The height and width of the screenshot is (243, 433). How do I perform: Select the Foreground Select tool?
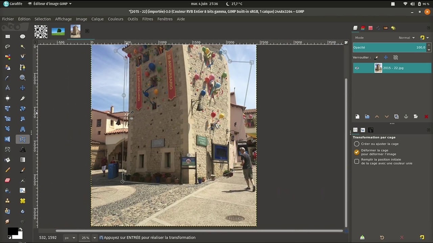pos(7,67)
